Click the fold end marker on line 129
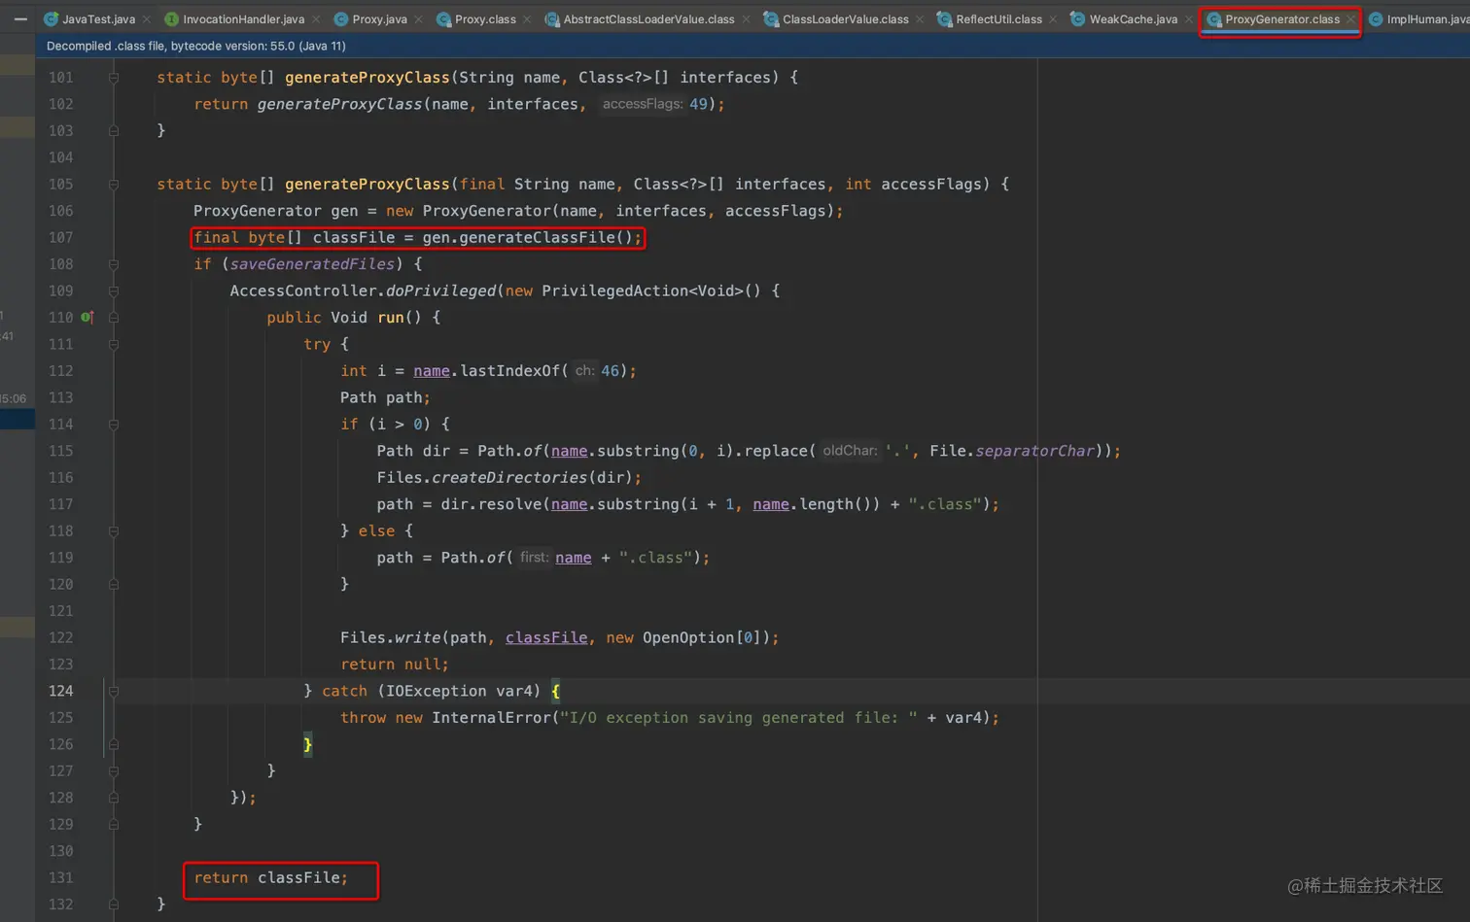The height and width of the screenshot is (922, 1470). tap(114, 824)
